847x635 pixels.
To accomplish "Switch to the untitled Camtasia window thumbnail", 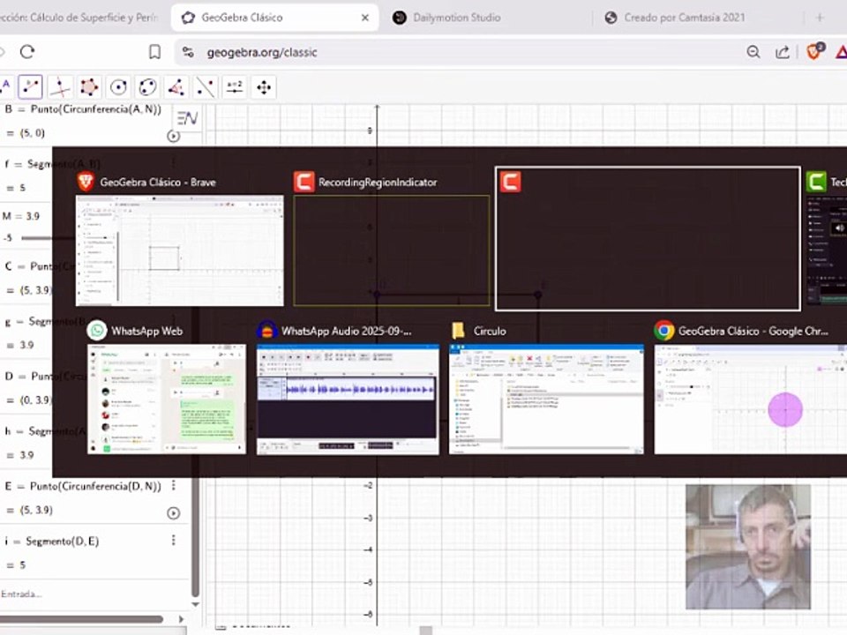I will pyautogui.click(x=648, y=239).
